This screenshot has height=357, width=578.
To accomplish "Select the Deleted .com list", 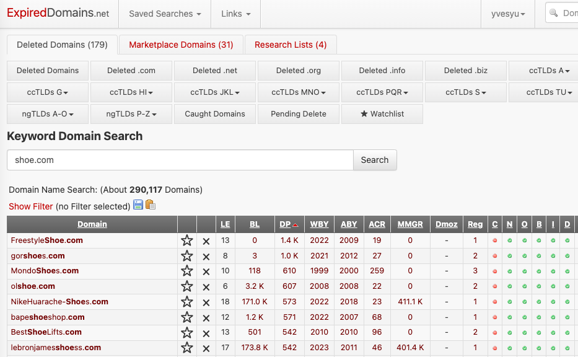I will tap(131, 71).
